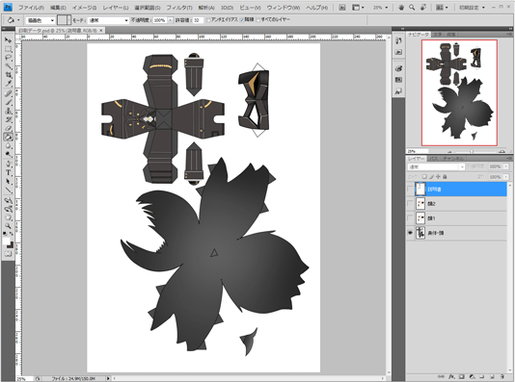The image size is (515, 382).
Task: Select the Healing Brush tool
Action: tap(9, 93)
